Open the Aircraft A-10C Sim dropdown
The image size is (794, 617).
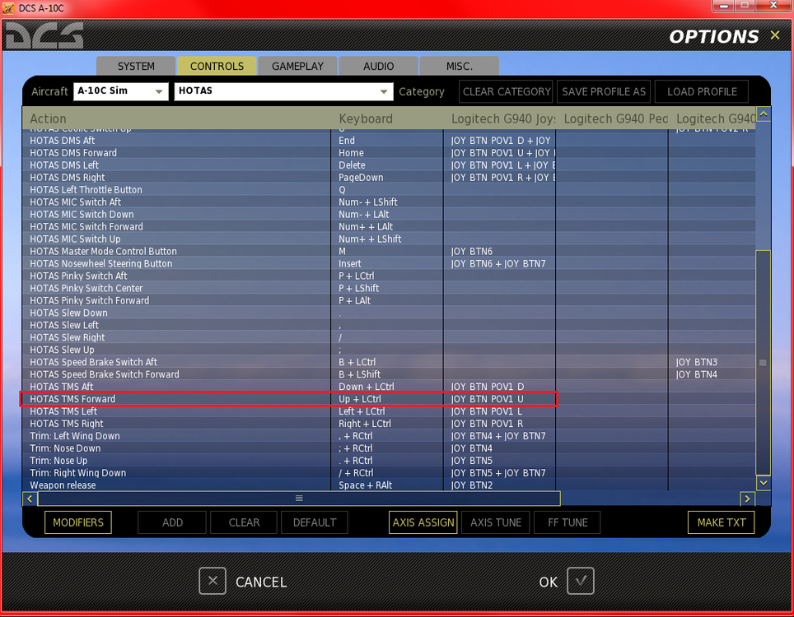(120, 91)
